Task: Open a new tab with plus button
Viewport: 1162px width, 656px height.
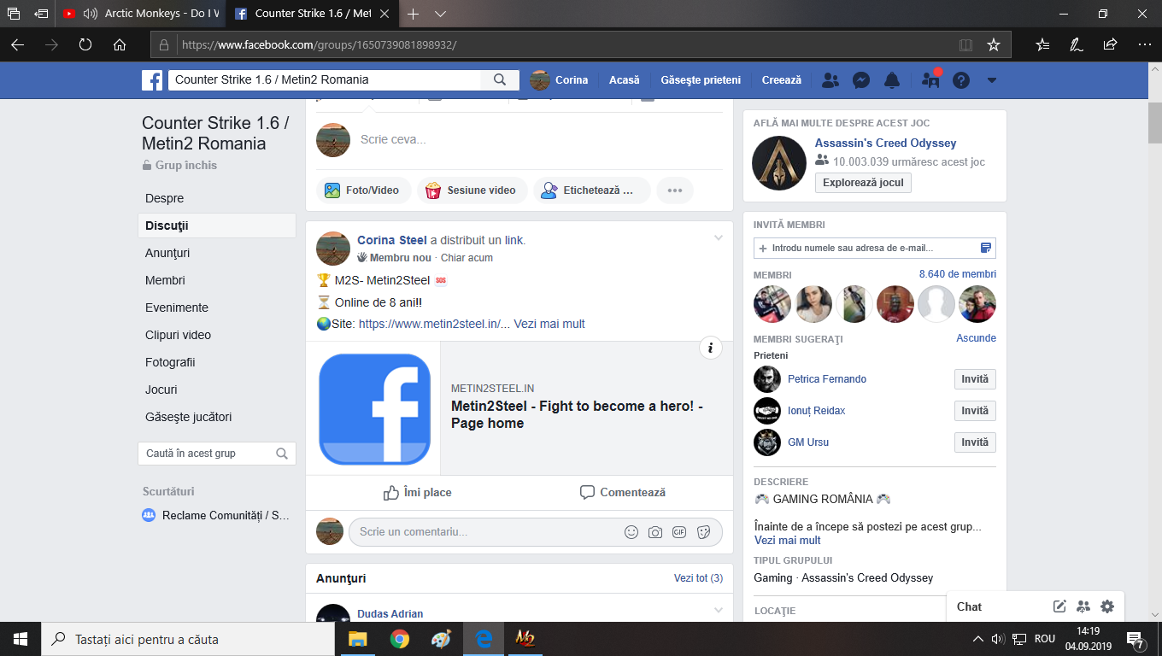Action: click(414, 15)
